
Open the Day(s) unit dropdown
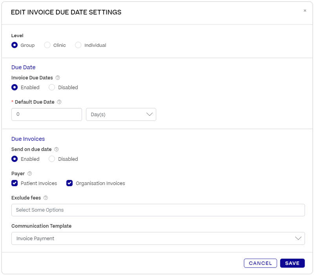(121, 115)
